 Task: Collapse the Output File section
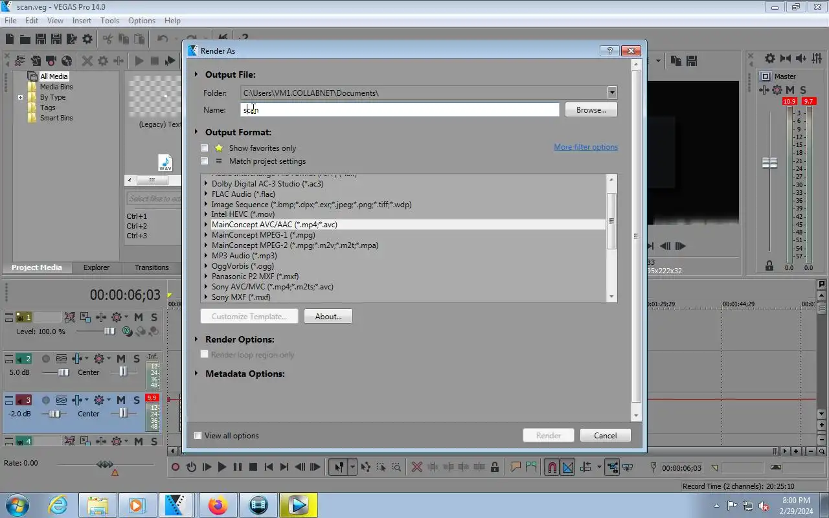pos(196,74)
